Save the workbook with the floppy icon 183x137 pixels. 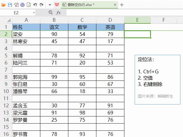10,5
